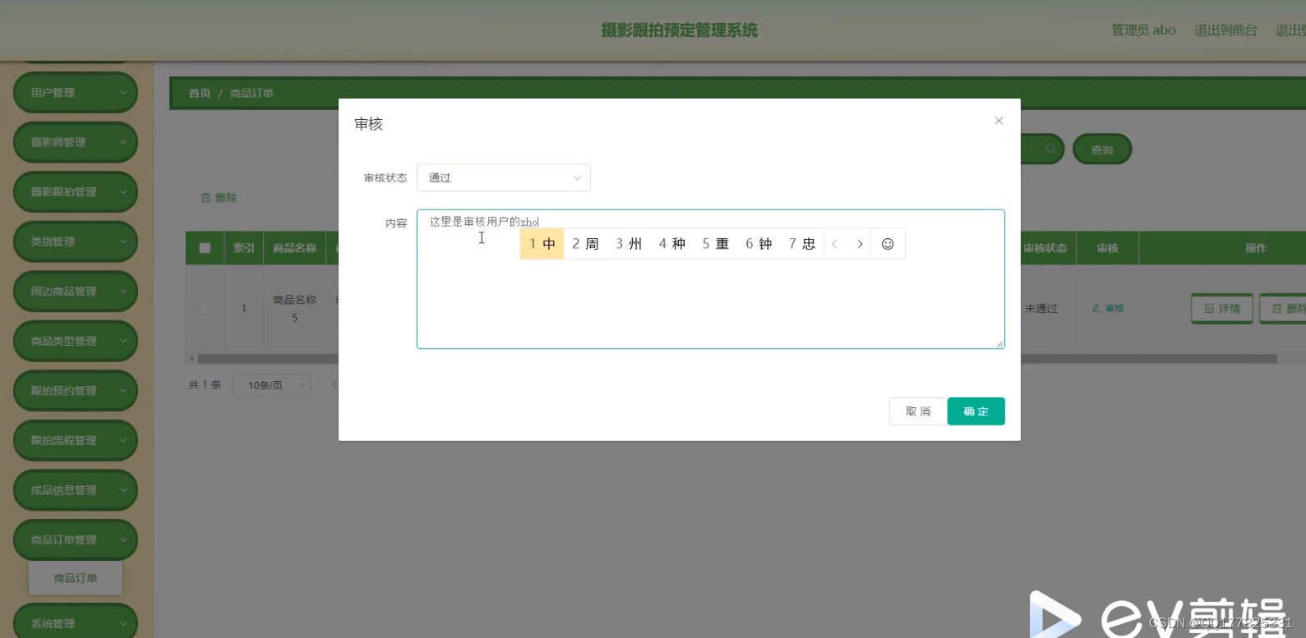Select the 商品订单 submenu item
Image resolution: width=1306 pixels, height=638 pixels.
tap(76, 578)
